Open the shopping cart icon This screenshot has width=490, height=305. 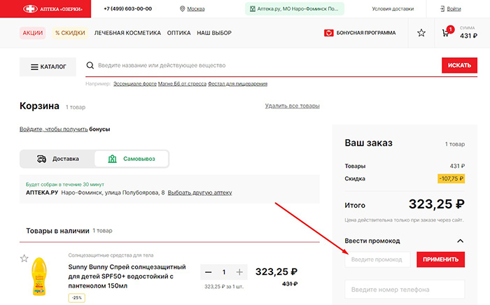click(446, 33)
